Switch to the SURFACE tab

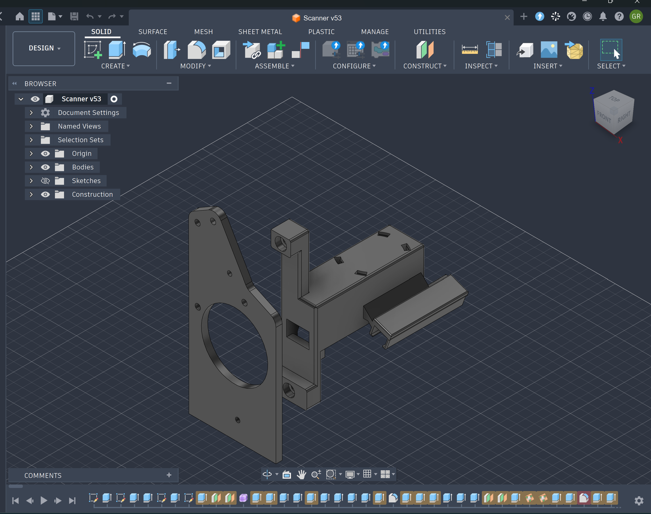(x=153, y=32)
